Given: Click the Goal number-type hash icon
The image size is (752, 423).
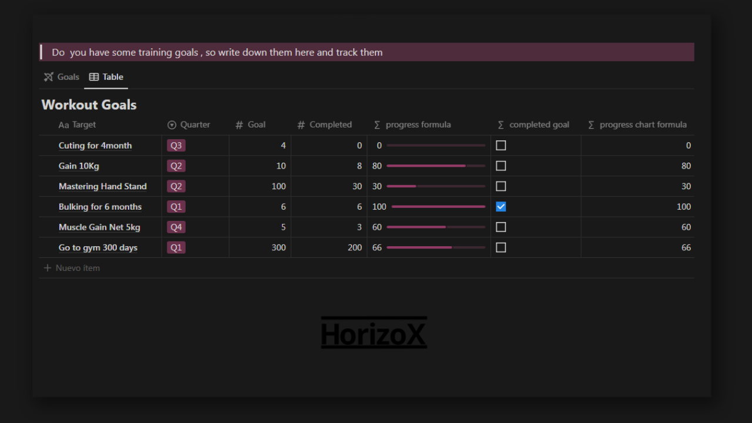Looking at the screenshot, I should coord(239,125).
